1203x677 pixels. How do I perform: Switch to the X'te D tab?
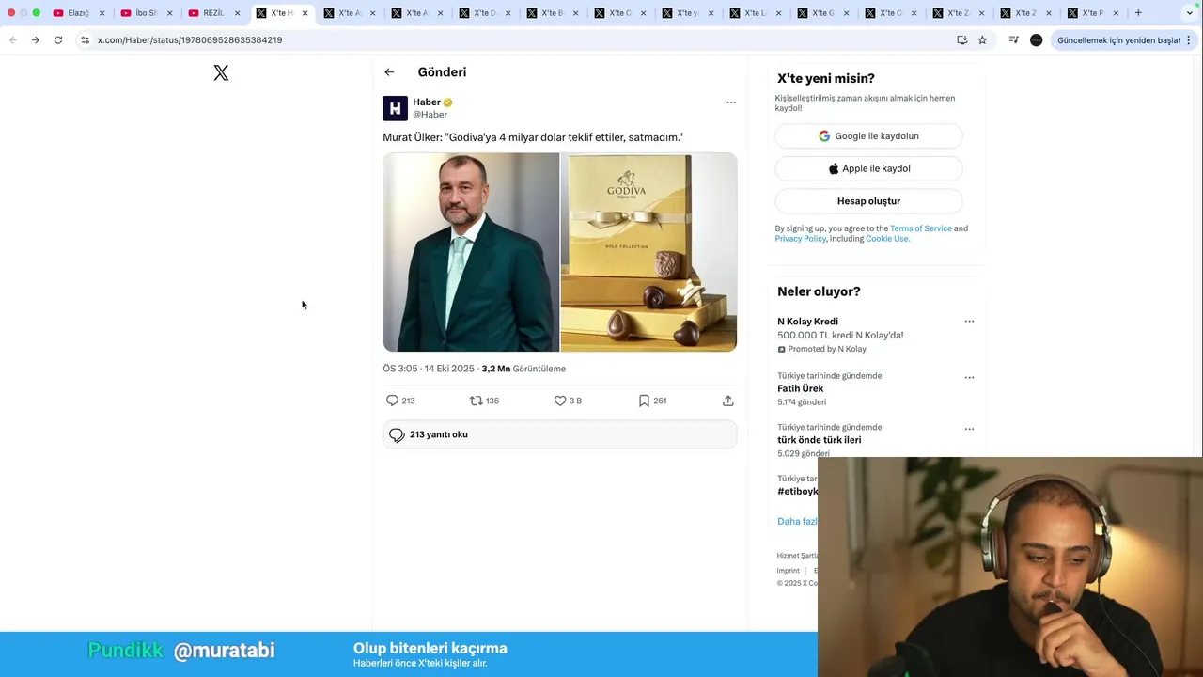(484, 13)
